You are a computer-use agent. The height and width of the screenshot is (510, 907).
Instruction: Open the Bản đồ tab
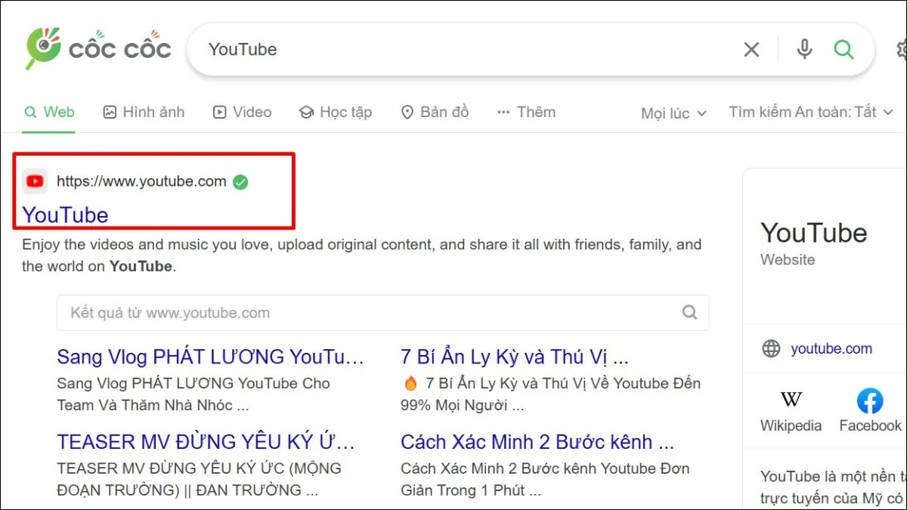pyautogui.click(x=435, y=111)
